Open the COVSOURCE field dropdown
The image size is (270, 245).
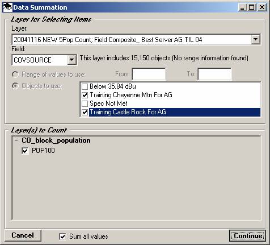pyautogui.click(x=71, y=60)
